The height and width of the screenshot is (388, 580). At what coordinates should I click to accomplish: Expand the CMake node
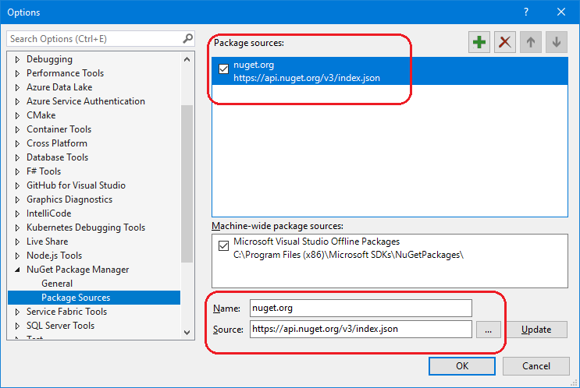17,115
